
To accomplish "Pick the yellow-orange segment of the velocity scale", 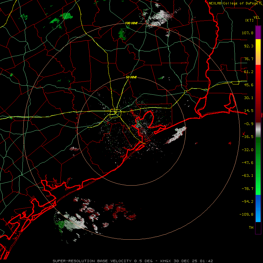I will 258,52.
